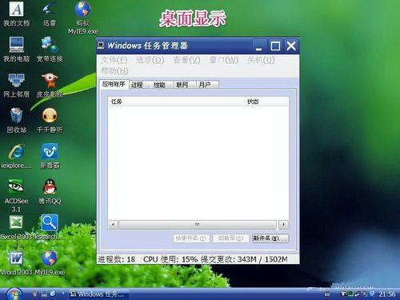Screen dimensions: 400x300
Task: Click the horizontal scrollbar right arrow
Action: (x=283, y=225)
